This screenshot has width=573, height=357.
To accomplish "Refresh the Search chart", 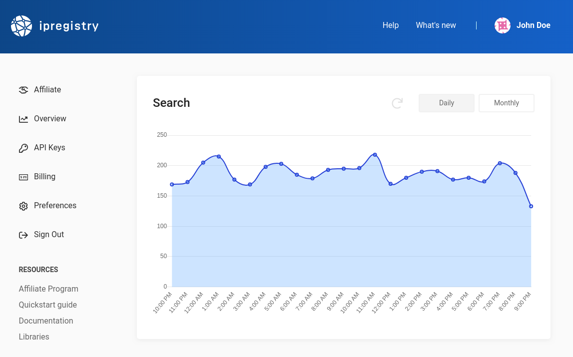I will tap(397, 103).
